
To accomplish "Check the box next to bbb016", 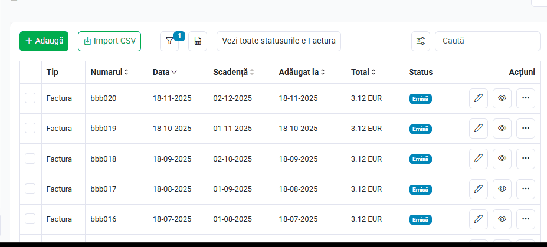I will coord(30,219).
